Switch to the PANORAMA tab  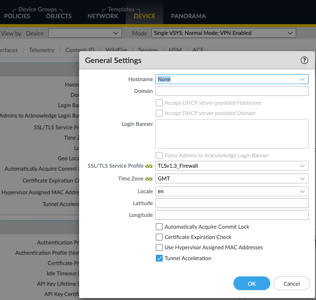[188, 16]
